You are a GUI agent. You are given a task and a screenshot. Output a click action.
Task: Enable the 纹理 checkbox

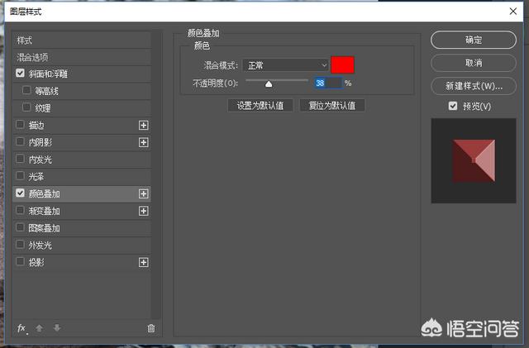[26, 107]
